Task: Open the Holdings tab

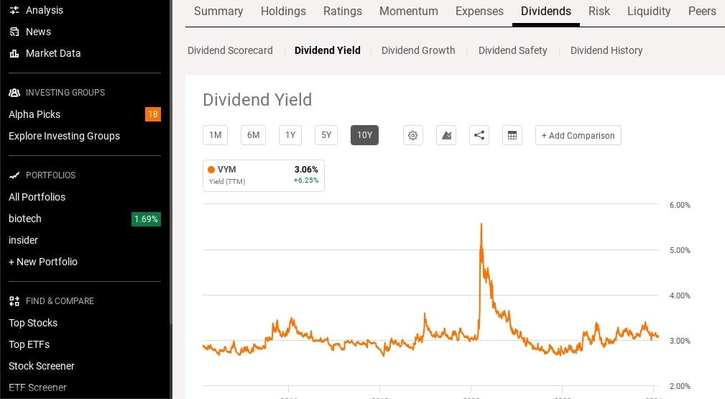Action: pyautogui.click(x=283, y=11)
